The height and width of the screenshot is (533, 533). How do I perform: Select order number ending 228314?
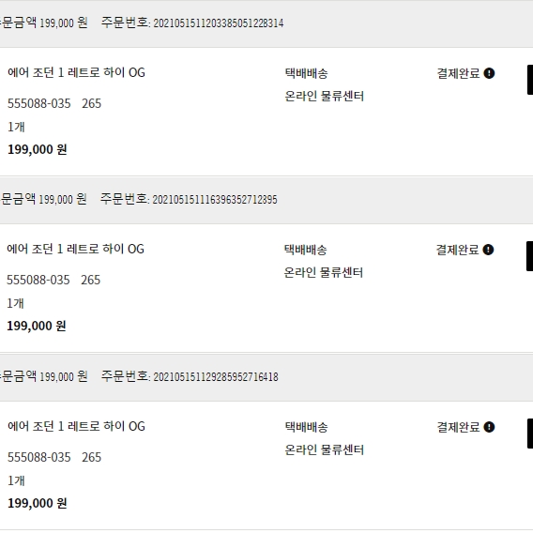point(219,23)
